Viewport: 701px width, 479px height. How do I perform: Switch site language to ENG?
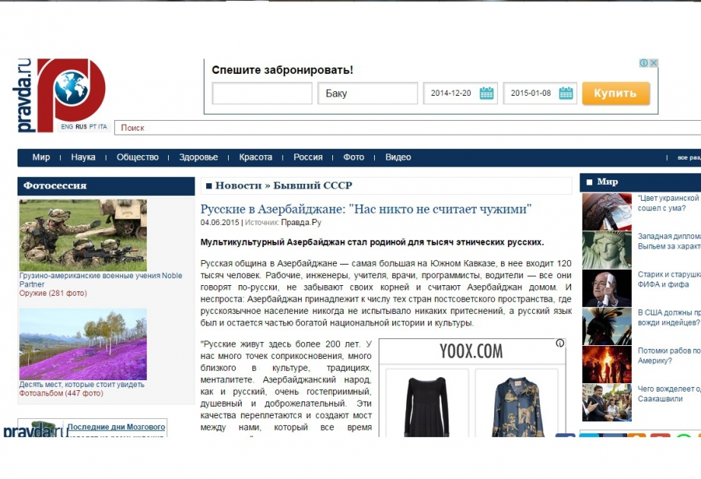[67, 126]
